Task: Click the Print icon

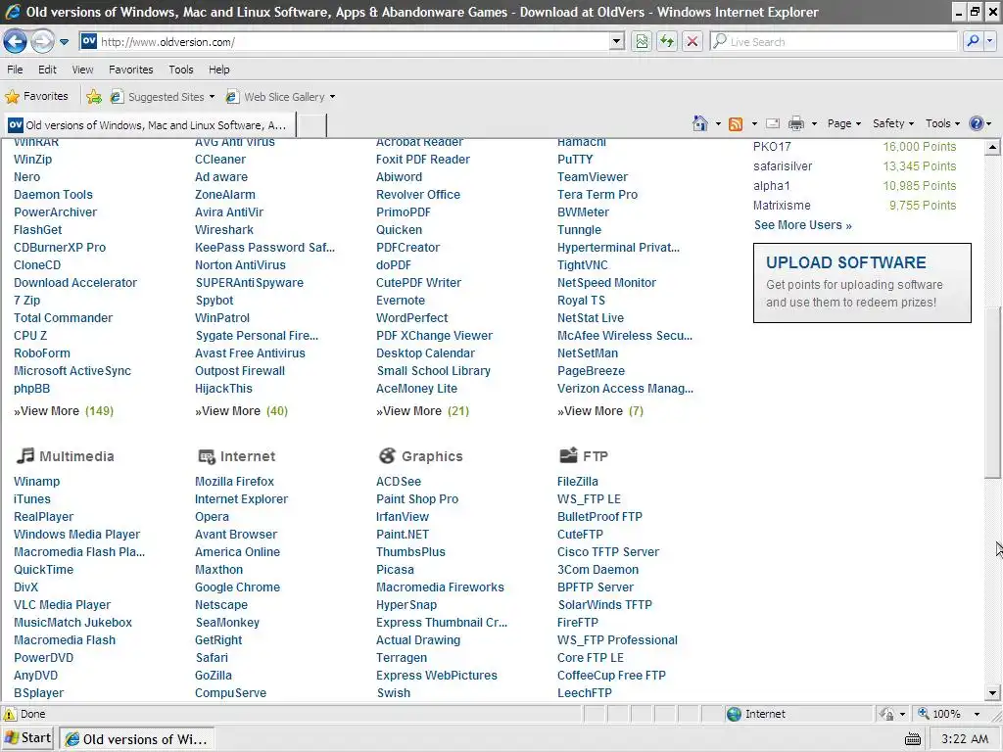Action: [x=795, y=123]
